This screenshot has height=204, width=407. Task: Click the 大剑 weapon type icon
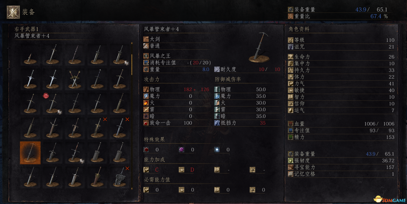[x=146, y=39]
